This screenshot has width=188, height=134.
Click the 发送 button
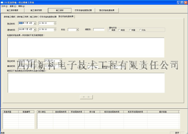tap(86, 97)
